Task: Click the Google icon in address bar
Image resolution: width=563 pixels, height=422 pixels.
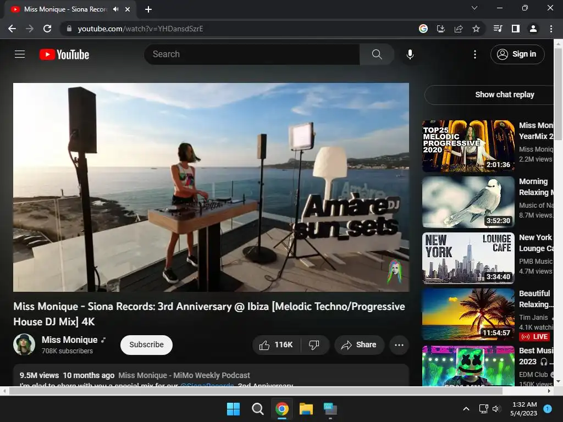Action: (423, 29)
